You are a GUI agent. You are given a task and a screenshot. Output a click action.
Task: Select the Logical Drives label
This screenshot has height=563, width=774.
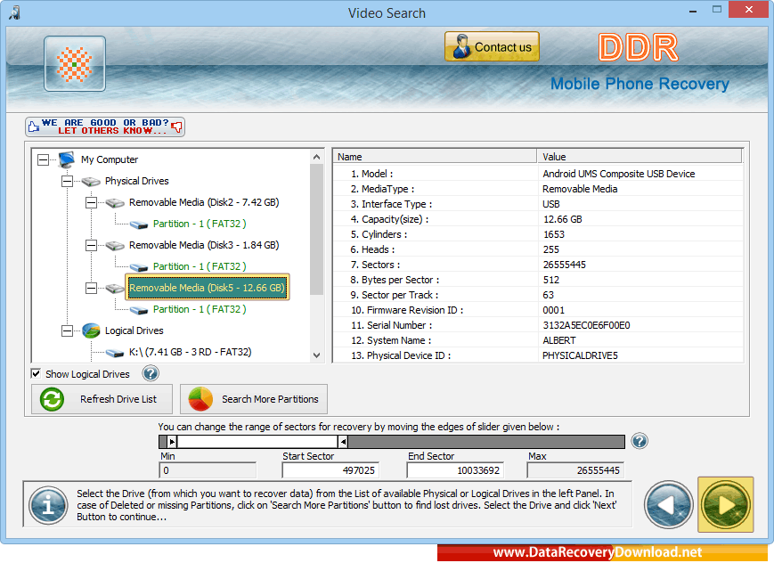134,330
